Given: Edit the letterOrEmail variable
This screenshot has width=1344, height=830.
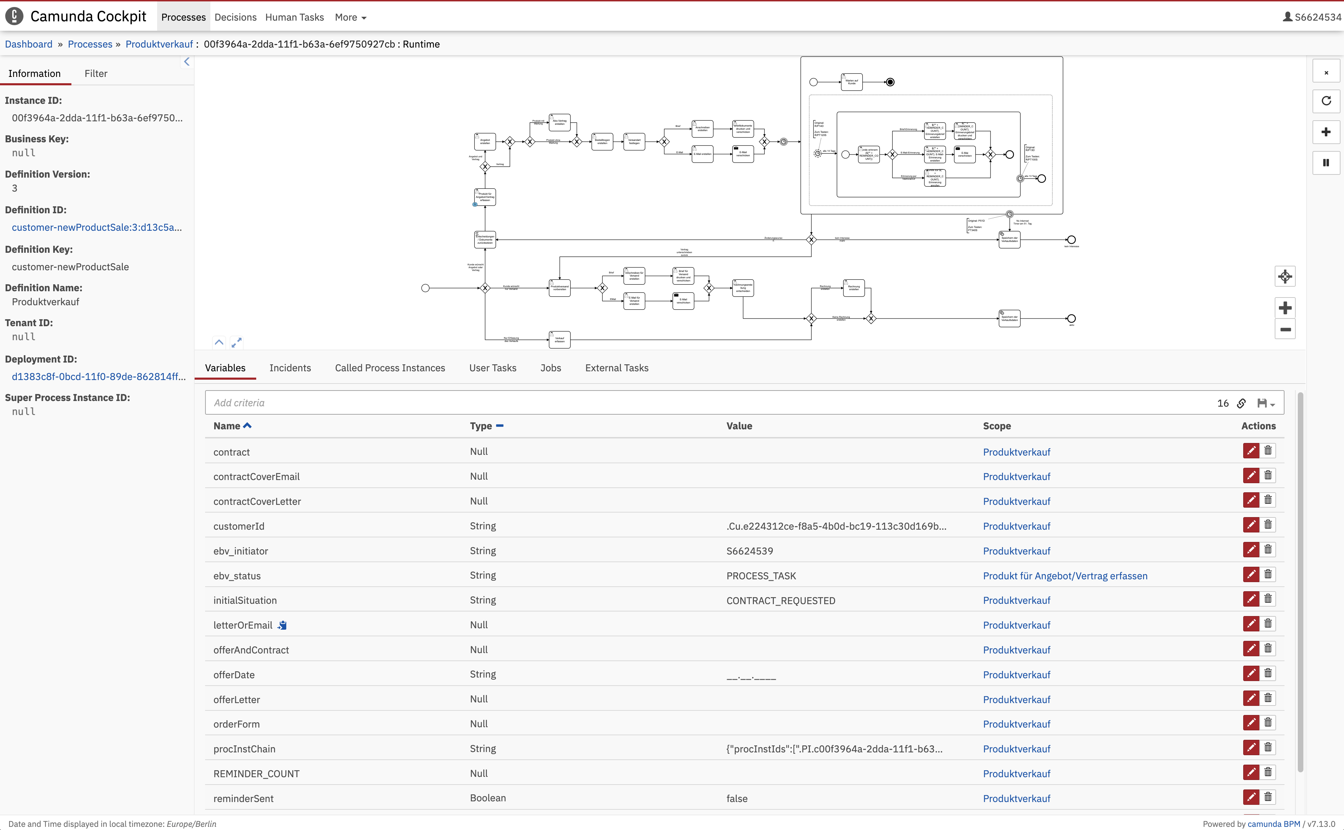Looking at the screenshot, I should (x=1251, y=624).
